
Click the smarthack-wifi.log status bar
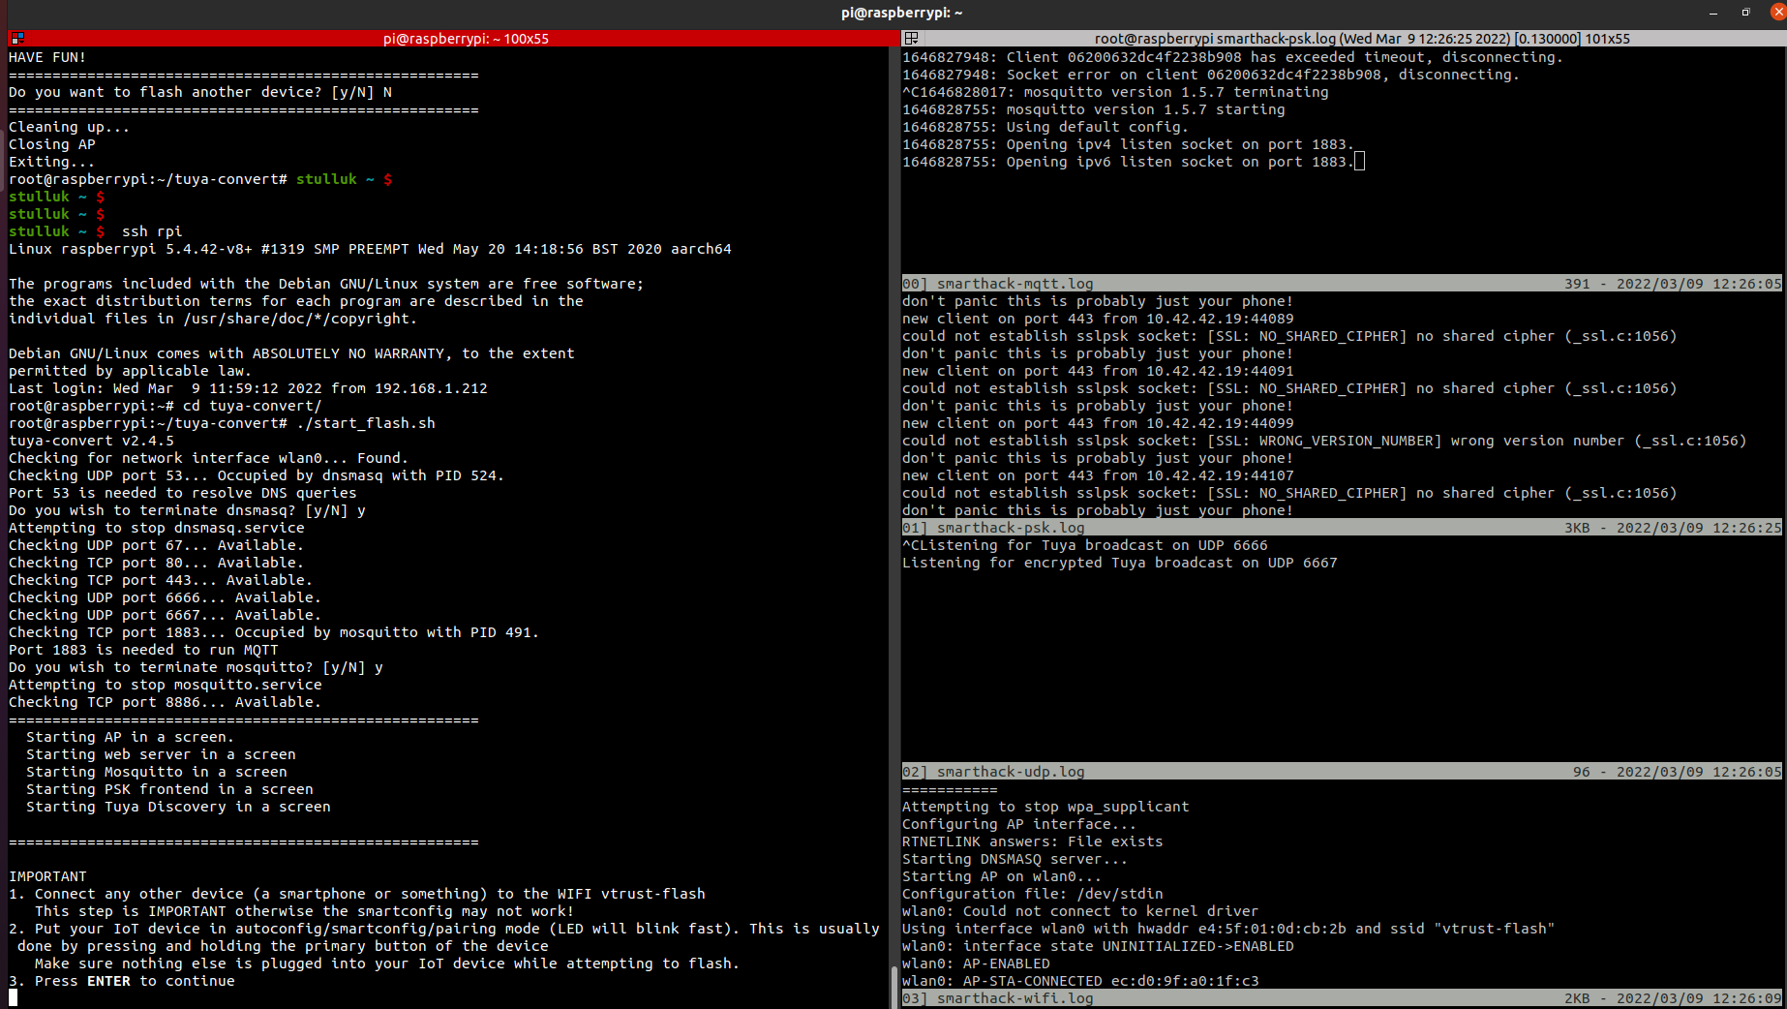[x=1341, y=998]
